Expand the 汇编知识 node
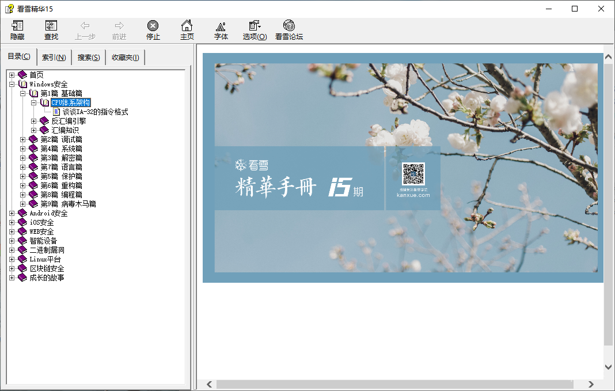Screen dimensions: 615x391 (x=34, y=130)
